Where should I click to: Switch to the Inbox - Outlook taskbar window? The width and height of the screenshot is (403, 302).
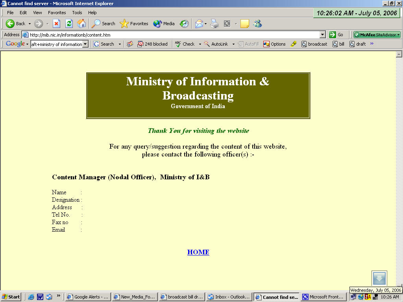[x=229, y=297]
